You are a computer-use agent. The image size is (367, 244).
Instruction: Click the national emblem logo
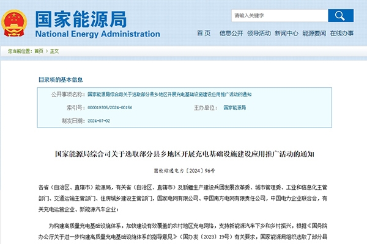pos(15,23)
